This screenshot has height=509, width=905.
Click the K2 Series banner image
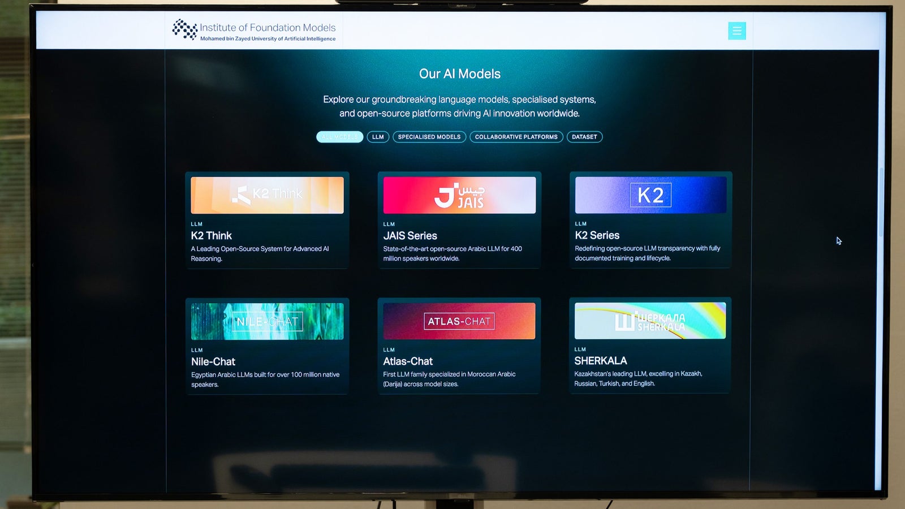[650, 195]
